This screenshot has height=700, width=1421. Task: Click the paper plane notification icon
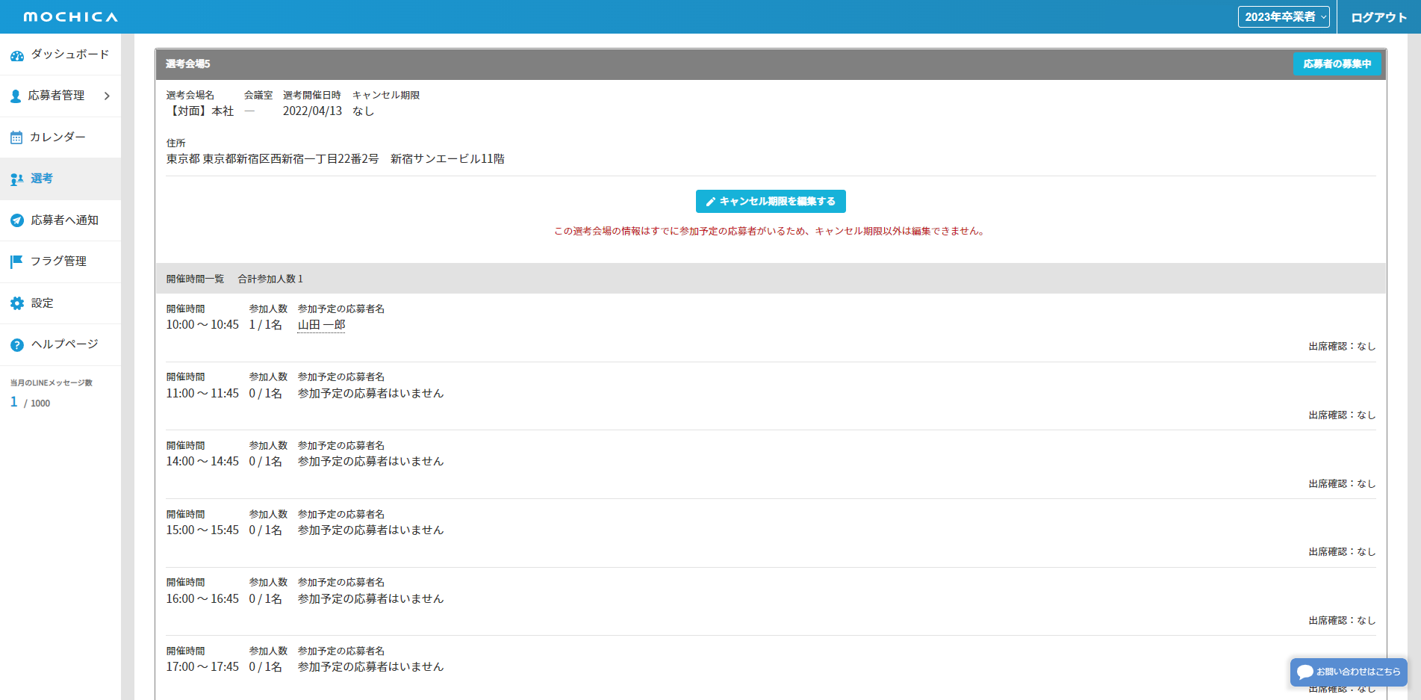click(x=16, y=220)
